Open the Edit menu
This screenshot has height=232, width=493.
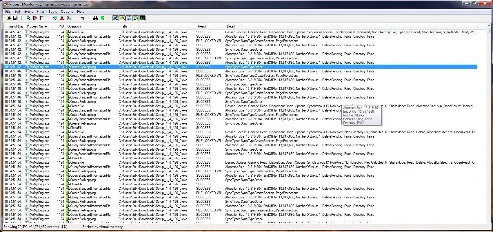(x=17, y=12)
